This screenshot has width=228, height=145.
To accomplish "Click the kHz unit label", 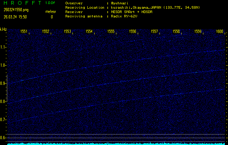I will coord(3,29).
